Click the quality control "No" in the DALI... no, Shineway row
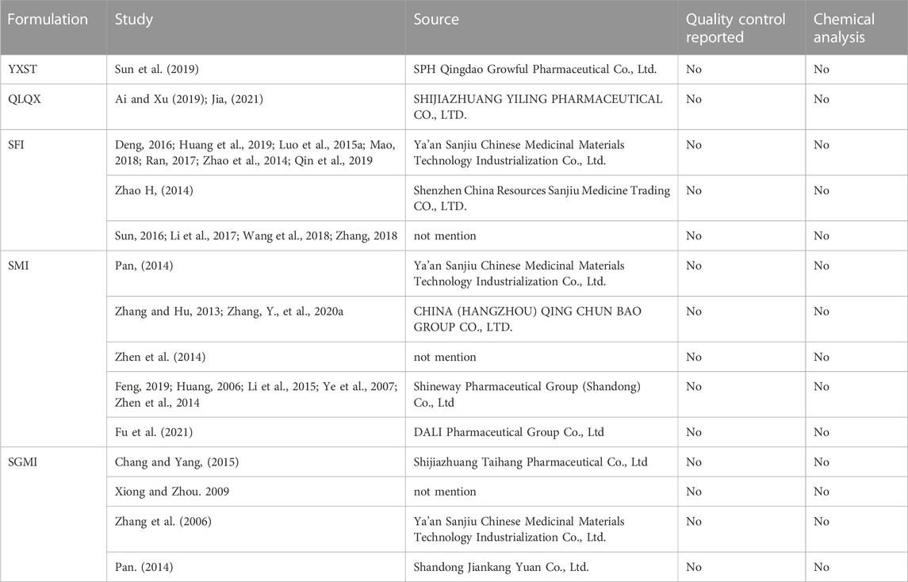 694,386
